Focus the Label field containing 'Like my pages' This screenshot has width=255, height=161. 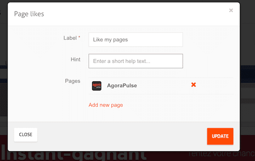(x=136, y=40)
